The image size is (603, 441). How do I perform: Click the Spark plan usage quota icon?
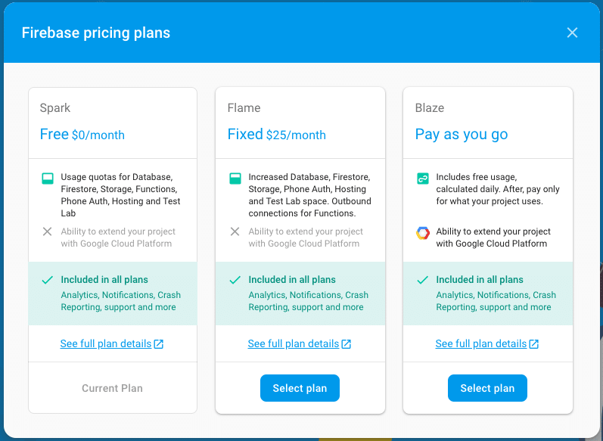48,179
